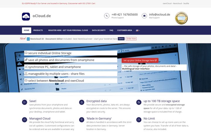
Task: Click the shield icon next to 'Made in Germany'
Action: pos(82,120)
